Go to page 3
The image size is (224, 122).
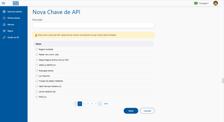(x=88, y=104)
